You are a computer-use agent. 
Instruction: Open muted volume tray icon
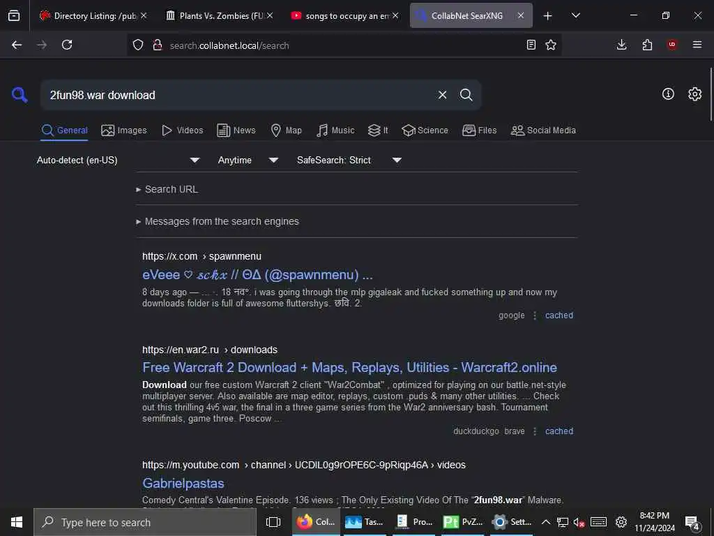[579, 522]
